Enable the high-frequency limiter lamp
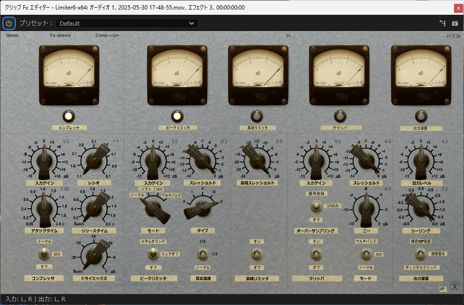The width and height of the screenshot is (464, 305). [x=257, y=116]
